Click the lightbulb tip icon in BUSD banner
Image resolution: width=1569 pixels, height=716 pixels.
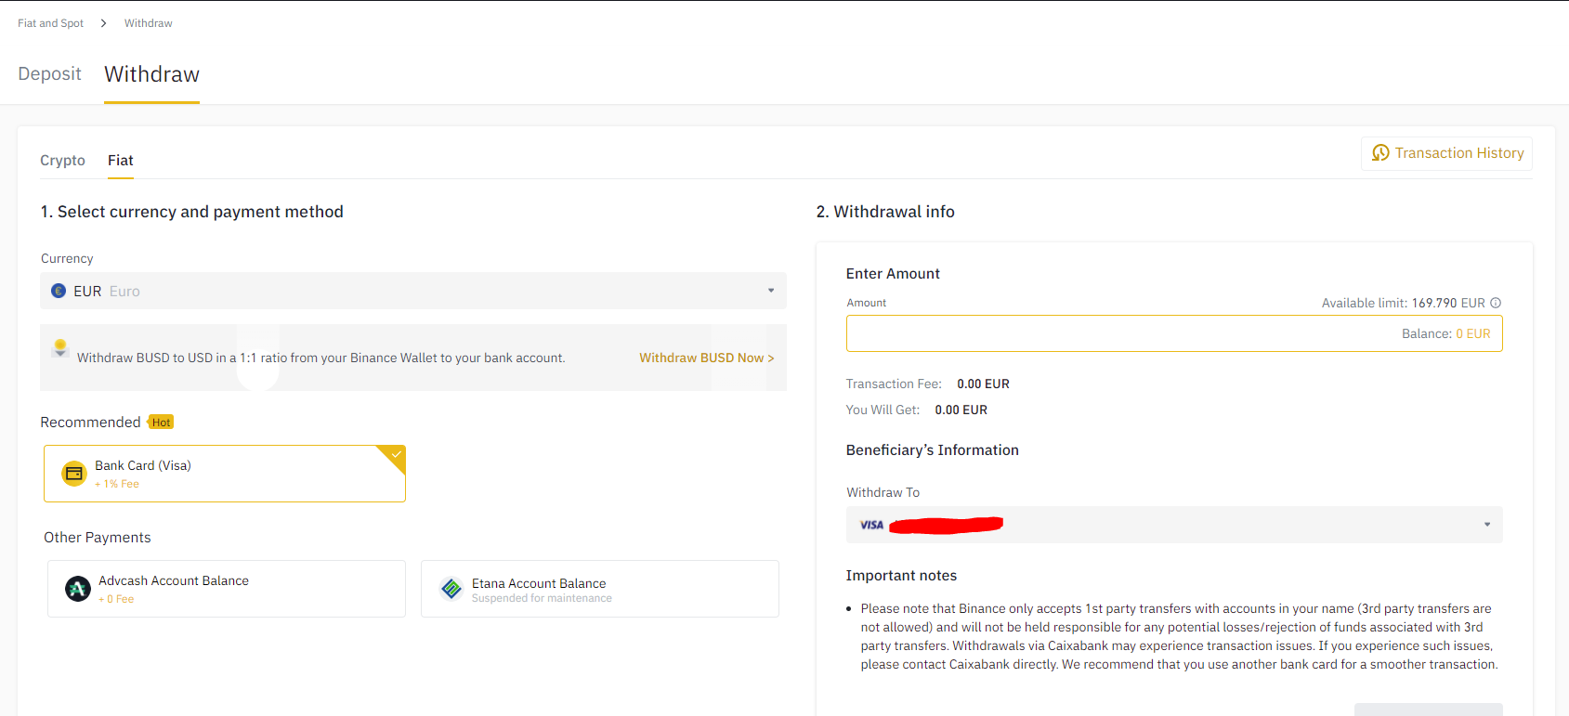pyautogui.click(x=60, y=348)
